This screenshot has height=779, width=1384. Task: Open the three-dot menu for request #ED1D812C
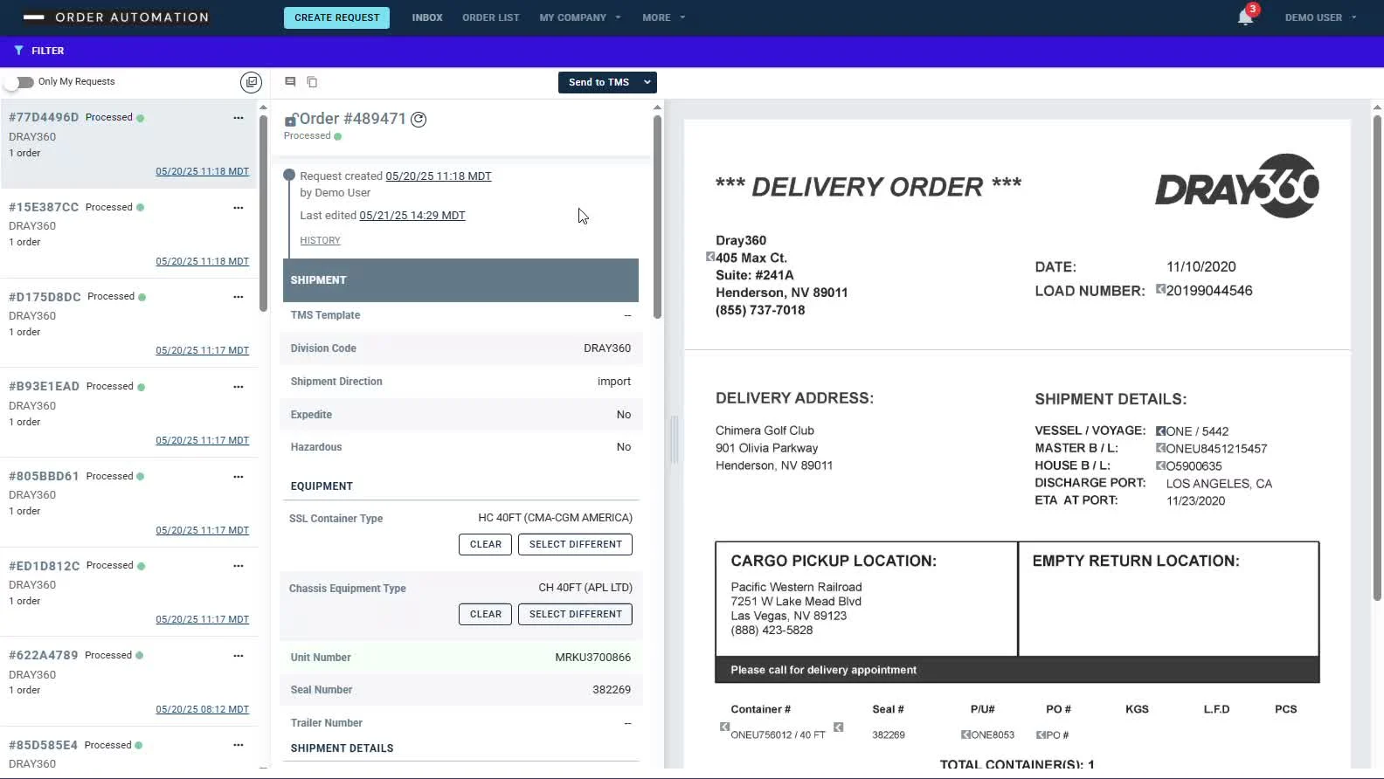(x=238, y=566)
